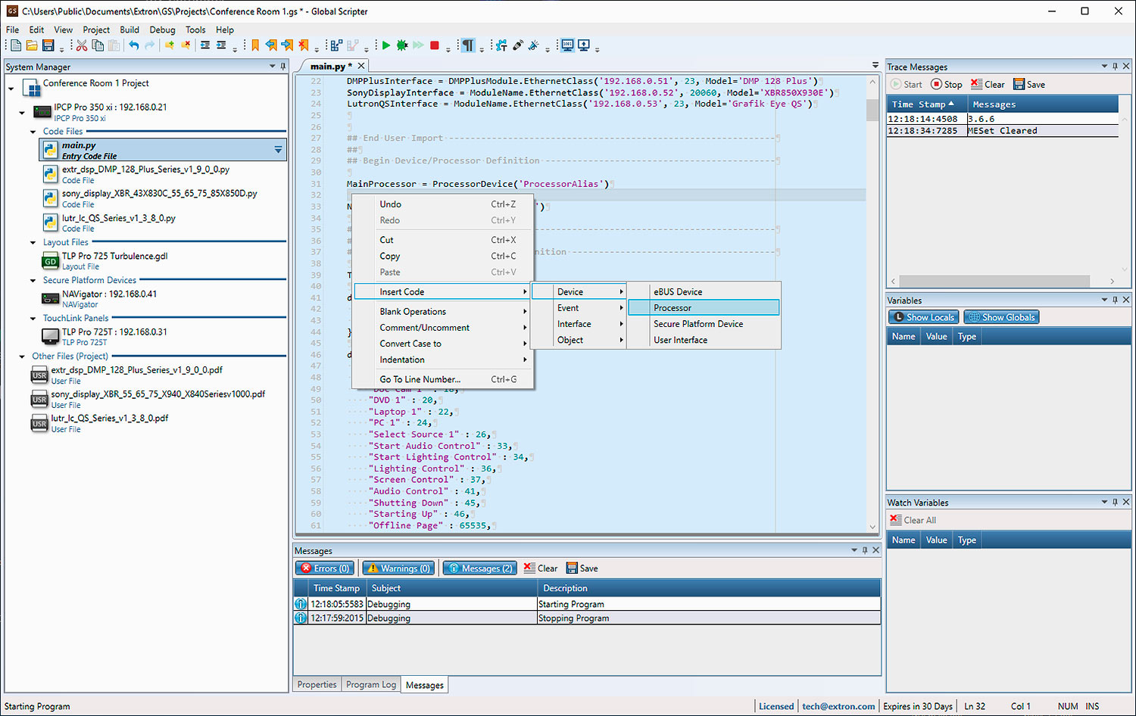Open the Event submenu
The height and width of the screenshot is (716, 1136).
tap(579, 308)
